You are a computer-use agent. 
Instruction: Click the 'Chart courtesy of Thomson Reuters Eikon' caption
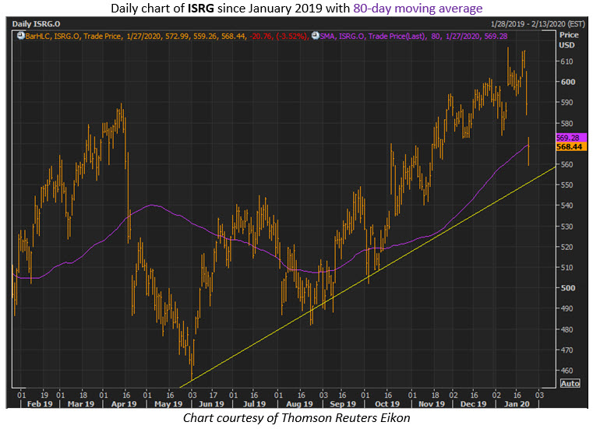tap(296, 417)
